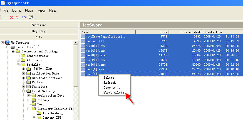The width and height of the screenshot is (243, 120).
Task: Click the GDT/IDT toolbar icon
Action: [x=18, y=17]
